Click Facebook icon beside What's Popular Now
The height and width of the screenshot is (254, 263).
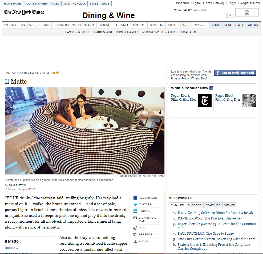(211, 88)
